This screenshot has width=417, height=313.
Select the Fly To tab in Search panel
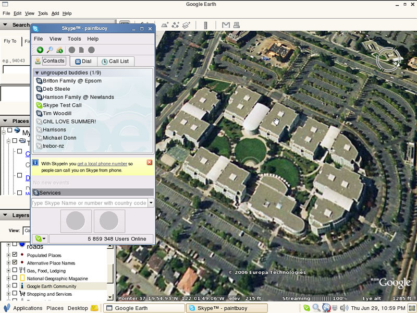pyautogui.click(x=10, y=41)
